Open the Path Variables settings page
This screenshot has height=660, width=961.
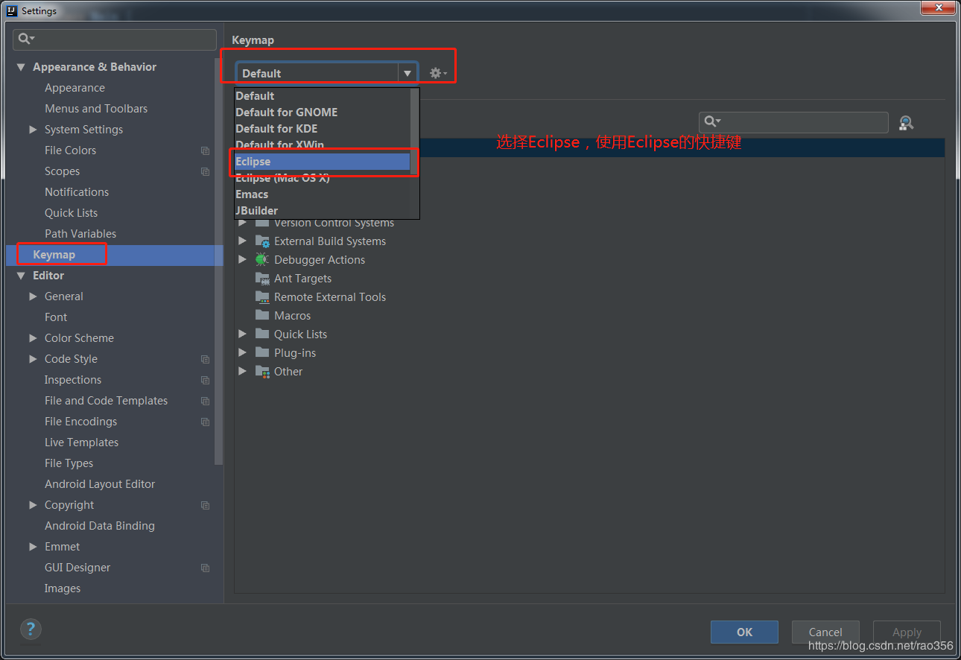coord(80,234)
